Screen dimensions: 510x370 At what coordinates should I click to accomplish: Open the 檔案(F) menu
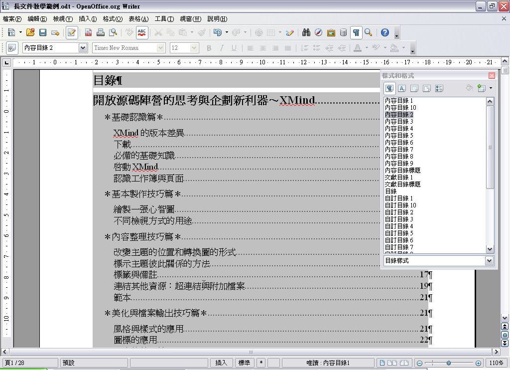12,19
